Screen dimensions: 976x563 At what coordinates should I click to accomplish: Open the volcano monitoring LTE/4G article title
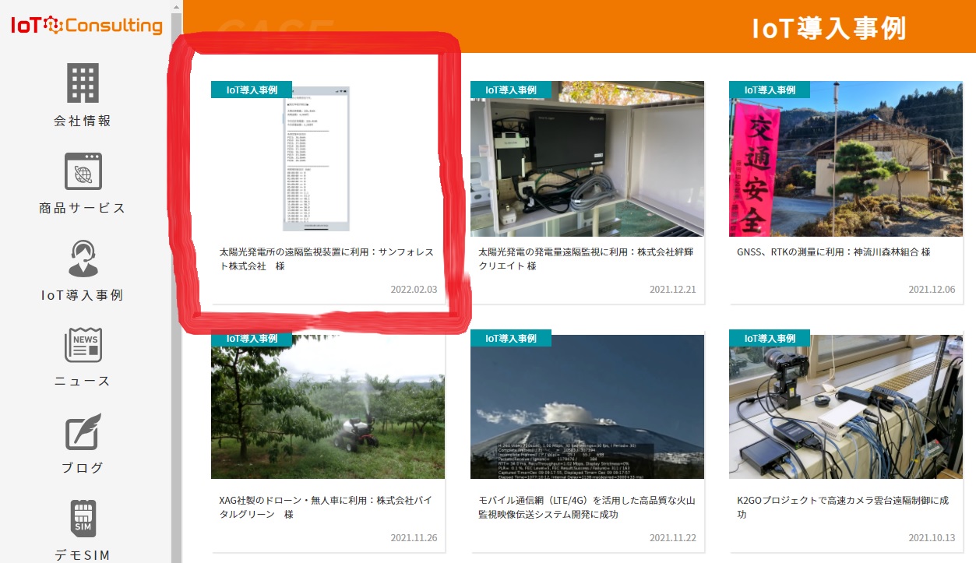tap(587, 507)
